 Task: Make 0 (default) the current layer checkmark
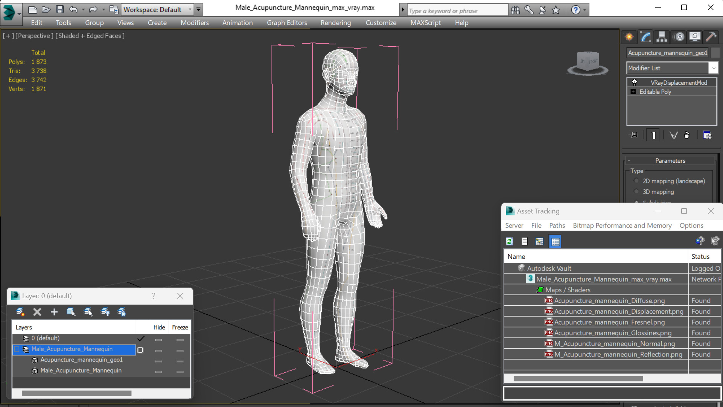[141, 338]
